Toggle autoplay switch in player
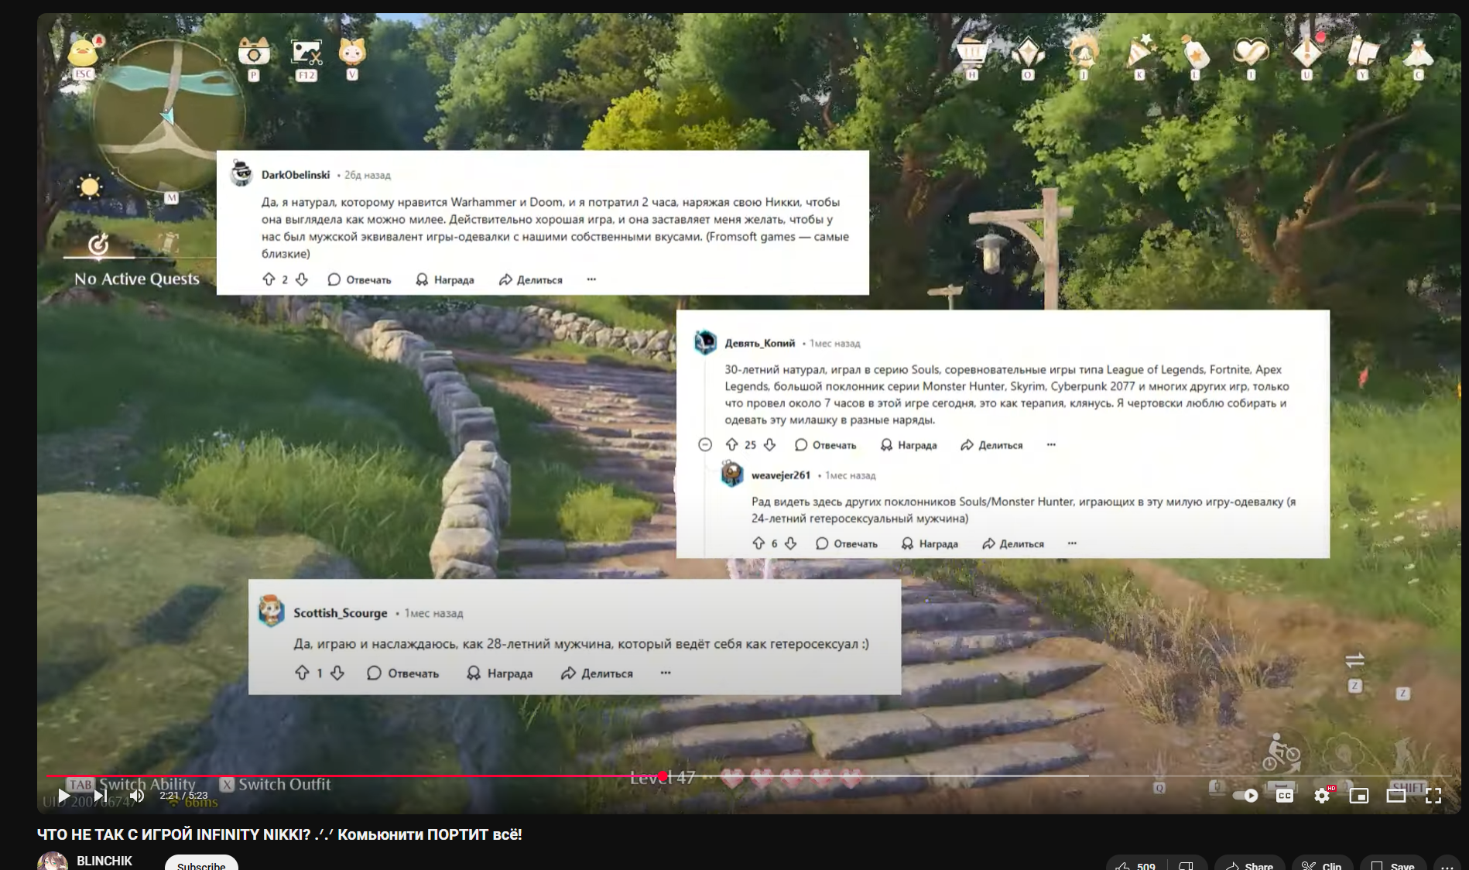 [1245, 795]
